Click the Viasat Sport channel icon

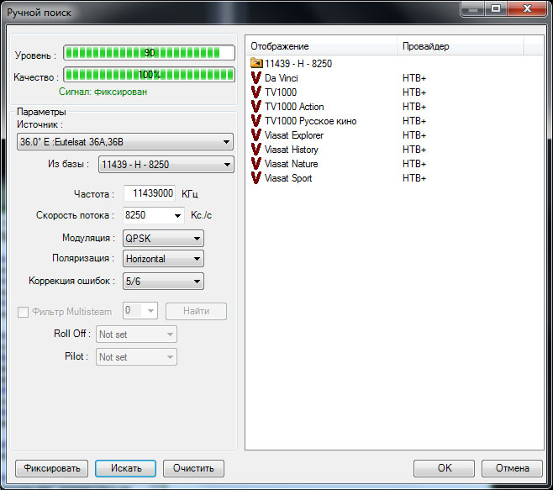(x=256, y=178)
